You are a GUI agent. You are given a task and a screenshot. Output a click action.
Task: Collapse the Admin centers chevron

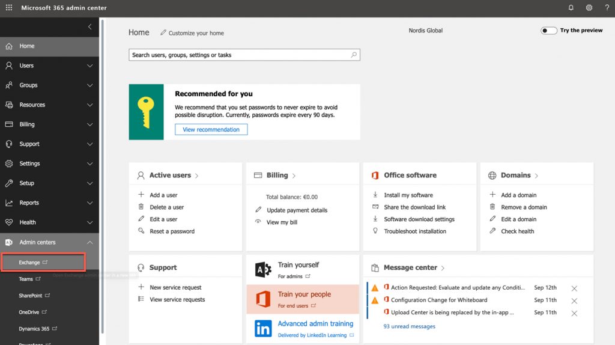pos(90,242)
